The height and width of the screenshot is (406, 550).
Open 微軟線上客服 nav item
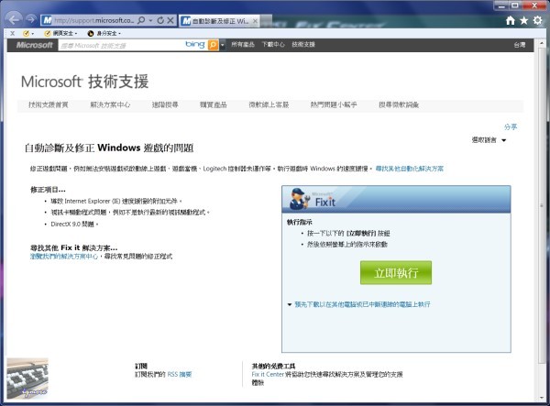[x=269, y=104]
